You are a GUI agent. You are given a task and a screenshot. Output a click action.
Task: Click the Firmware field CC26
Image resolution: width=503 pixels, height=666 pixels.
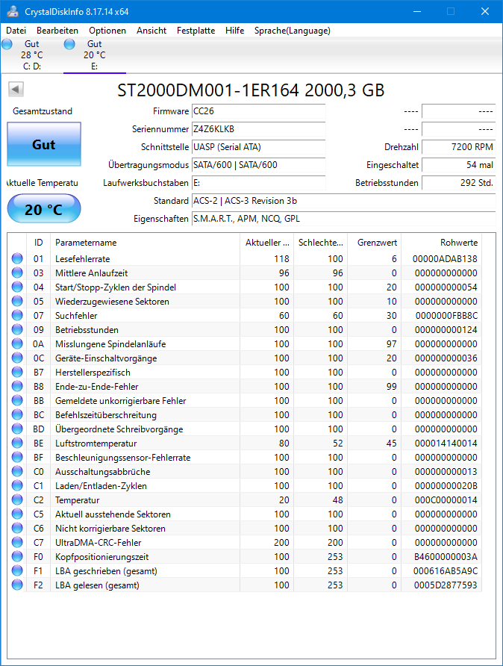pyautogui.click(x=258, y=111)
